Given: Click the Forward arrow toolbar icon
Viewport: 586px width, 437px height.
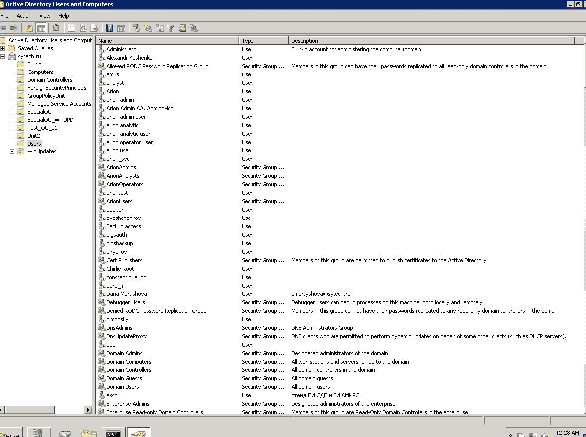Looking at the screenshot, I should pos(14,28).
